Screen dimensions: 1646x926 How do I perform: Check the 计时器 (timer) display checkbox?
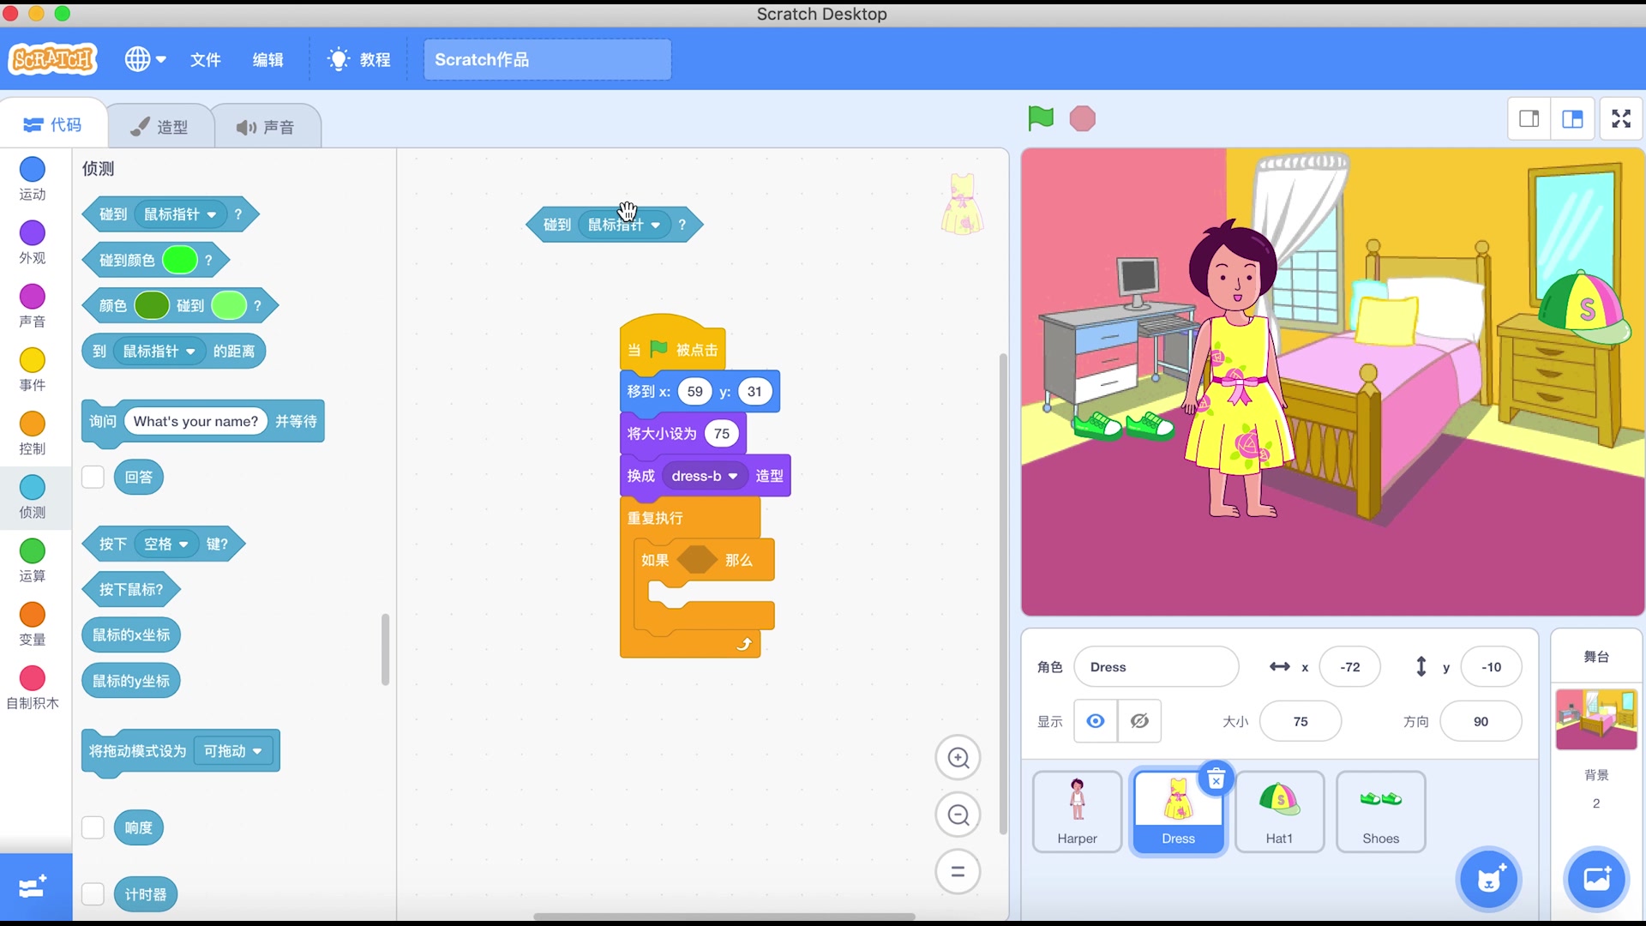[x=93, y=893]
